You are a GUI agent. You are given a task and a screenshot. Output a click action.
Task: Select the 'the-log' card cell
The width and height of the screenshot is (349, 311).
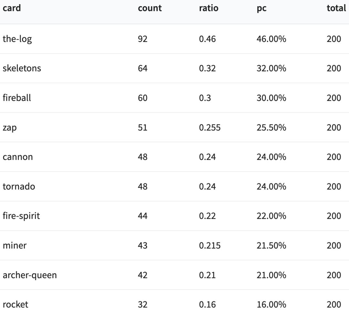[17, 39]
